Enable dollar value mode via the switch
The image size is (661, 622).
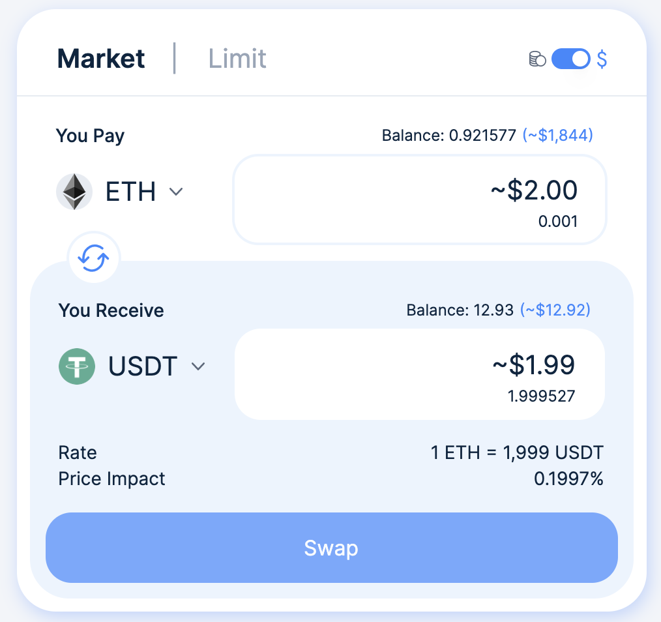(x=570, y=59)
